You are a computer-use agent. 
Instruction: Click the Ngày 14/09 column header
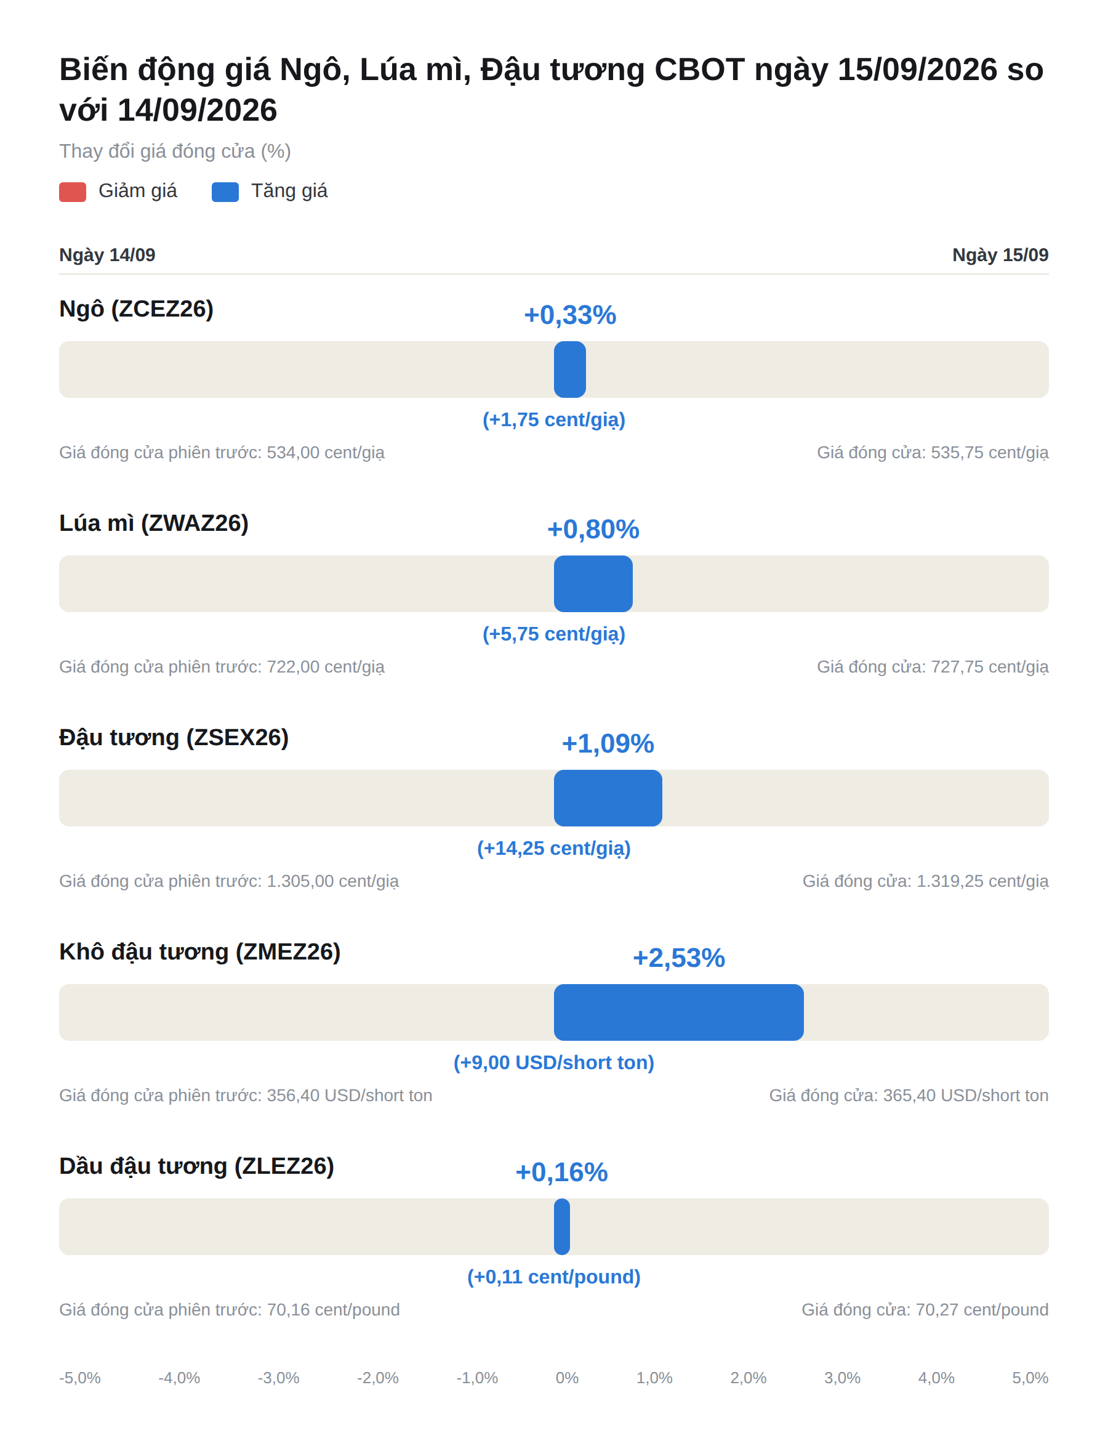click(x=108, y=254)
